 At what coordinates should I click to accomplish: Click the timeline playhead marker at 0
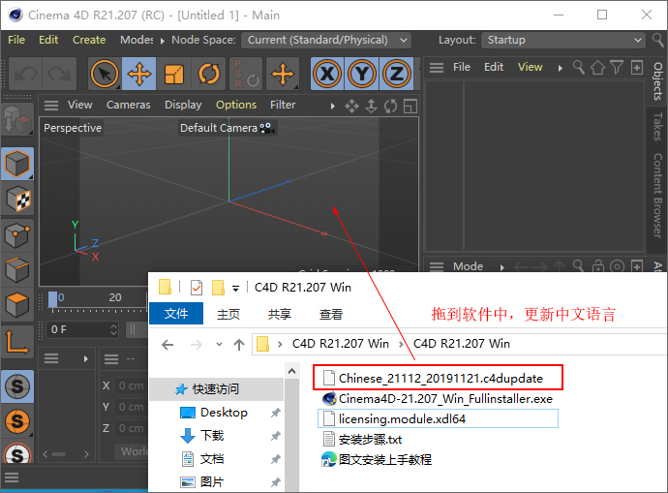[53, 299]
